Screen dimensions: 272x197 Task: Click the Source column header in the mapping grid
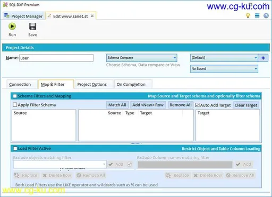tap(114, 113)
